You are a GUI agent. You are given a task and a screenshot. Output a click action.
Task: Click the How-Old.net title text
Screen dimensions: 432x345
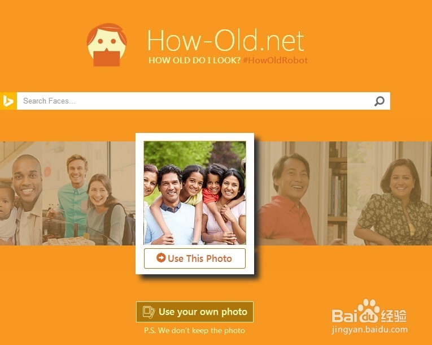coord(226,41)
